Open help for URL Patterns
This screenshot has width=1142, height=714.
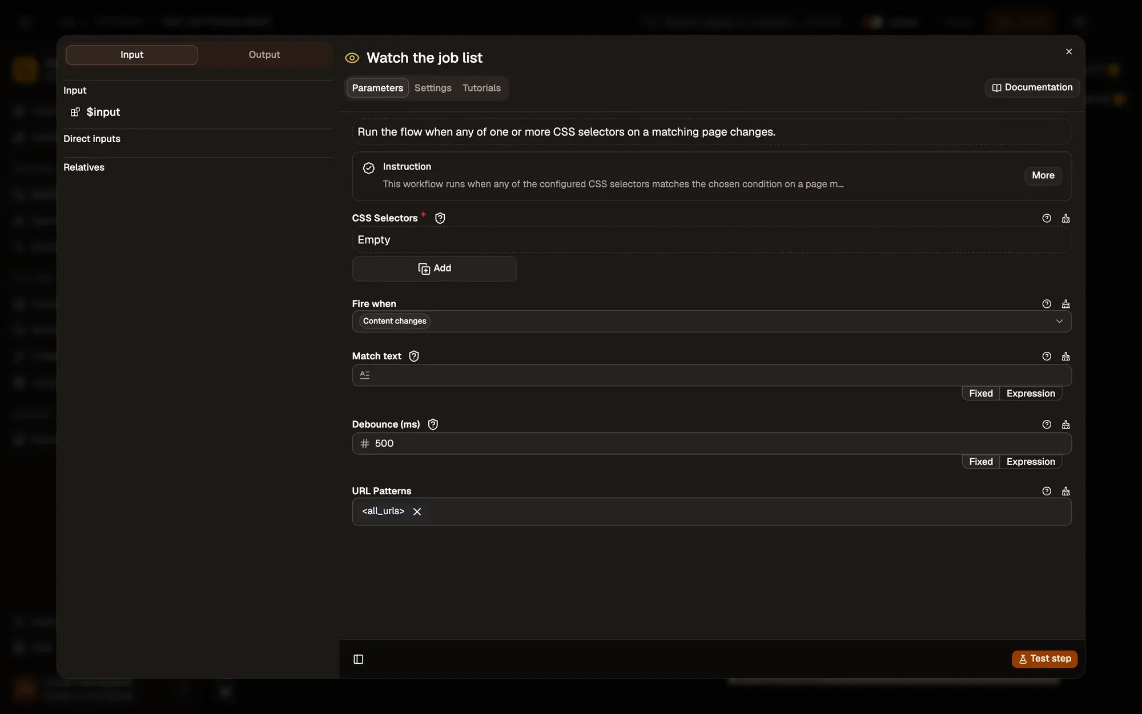pyautogui.click(x=1047, y=491)
